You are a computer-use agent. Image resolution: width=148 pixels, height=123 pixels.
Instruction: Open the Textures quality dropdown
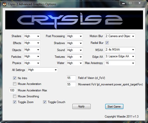75,57
